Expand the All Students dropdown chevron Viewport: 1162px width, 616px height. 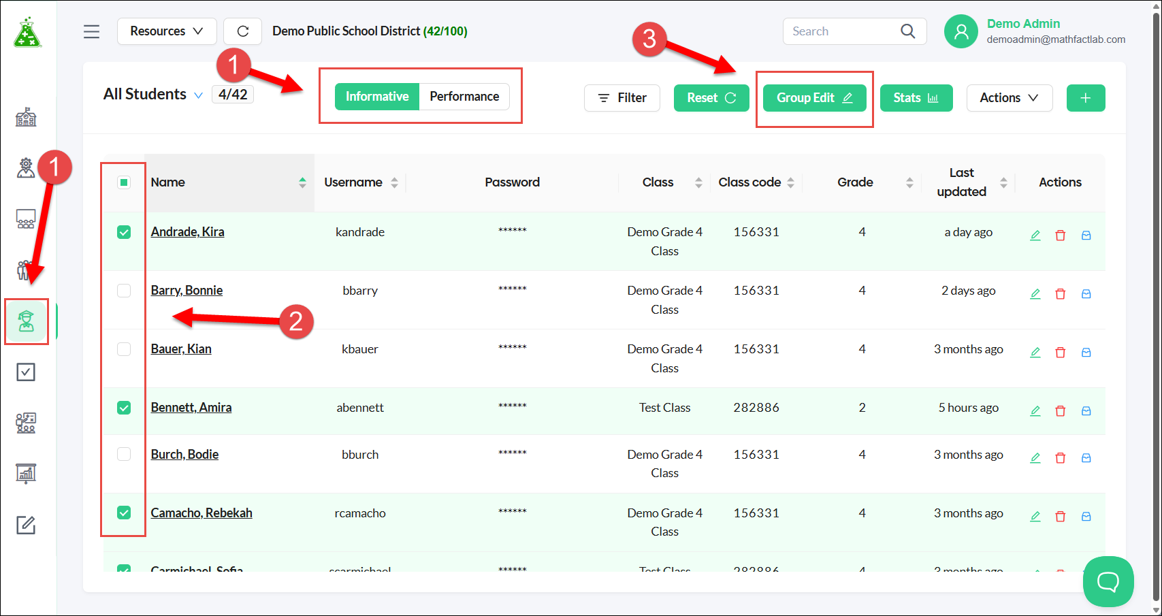point(198,95)
